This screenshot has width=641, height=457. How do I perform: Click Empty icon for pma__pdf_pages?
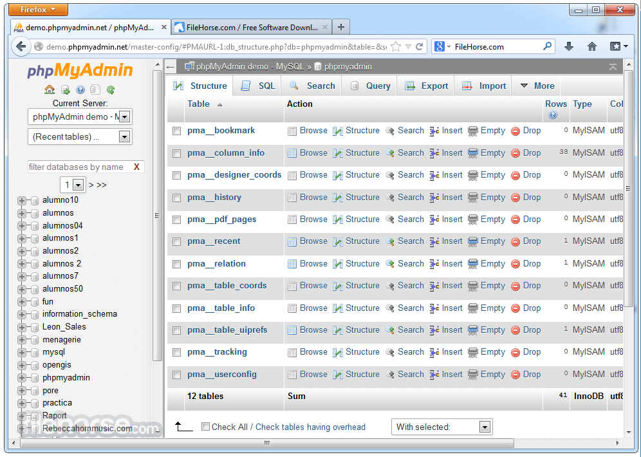pos(472,219)
